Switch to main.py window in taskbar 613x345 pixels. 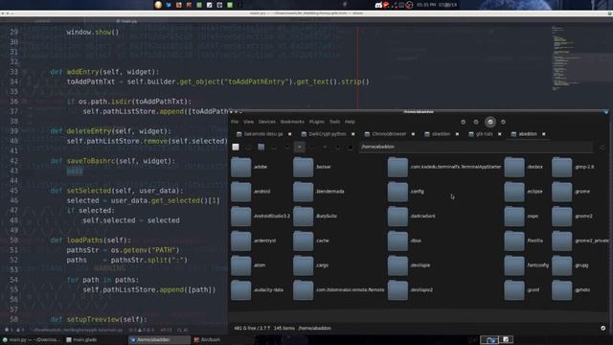coord(32,340)
